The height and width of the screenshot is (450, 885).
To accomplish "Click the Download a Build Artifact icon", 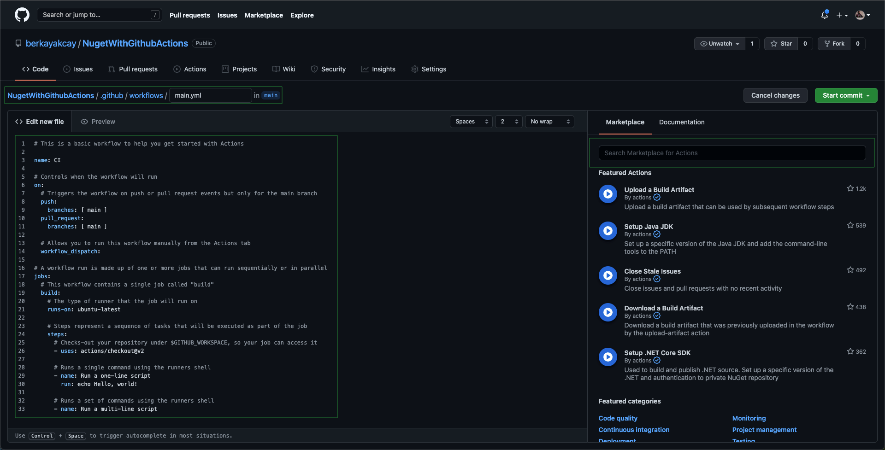I will coord(608,312).
